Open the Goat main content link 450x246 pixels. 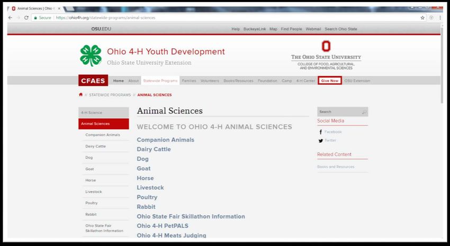tap(144, 169)
